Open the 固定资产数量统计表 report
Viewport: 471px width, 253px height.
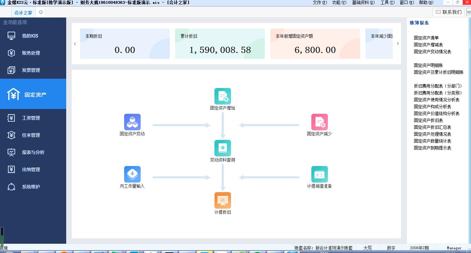(x=432, y=141)
